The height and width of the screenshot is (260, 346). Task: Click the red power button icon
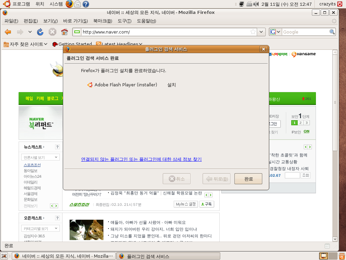click(340, 4)
